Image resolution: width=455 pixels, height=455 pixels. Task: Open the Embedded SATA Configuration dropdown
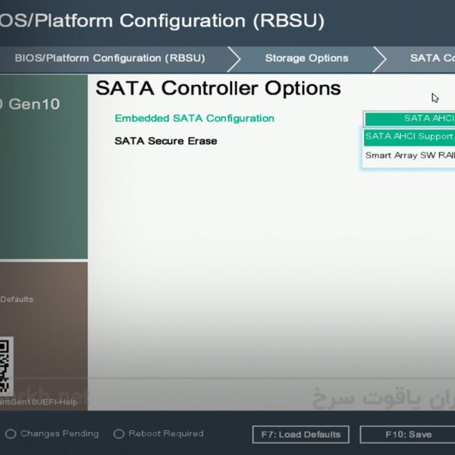(409, 118)
